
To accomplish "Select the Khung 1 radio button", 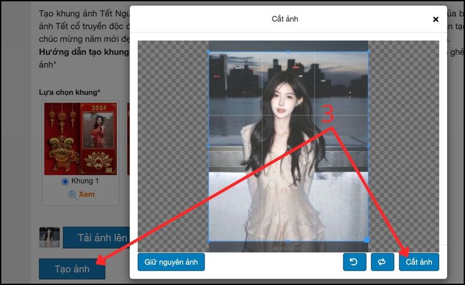I will [65, 181].
